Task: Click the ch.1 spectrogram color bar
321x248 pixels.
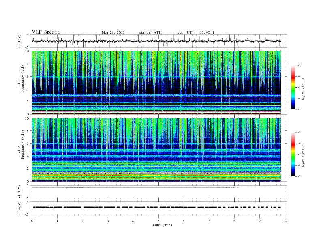Action: click(x=293, y=88)
